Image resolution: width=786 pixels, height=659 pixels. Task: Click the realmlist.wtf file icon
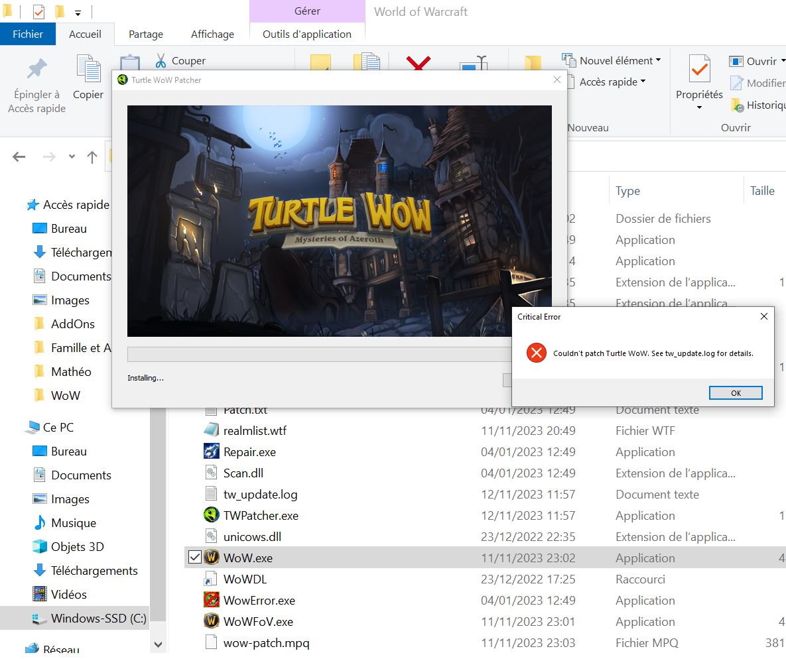[x=212, y=430]
